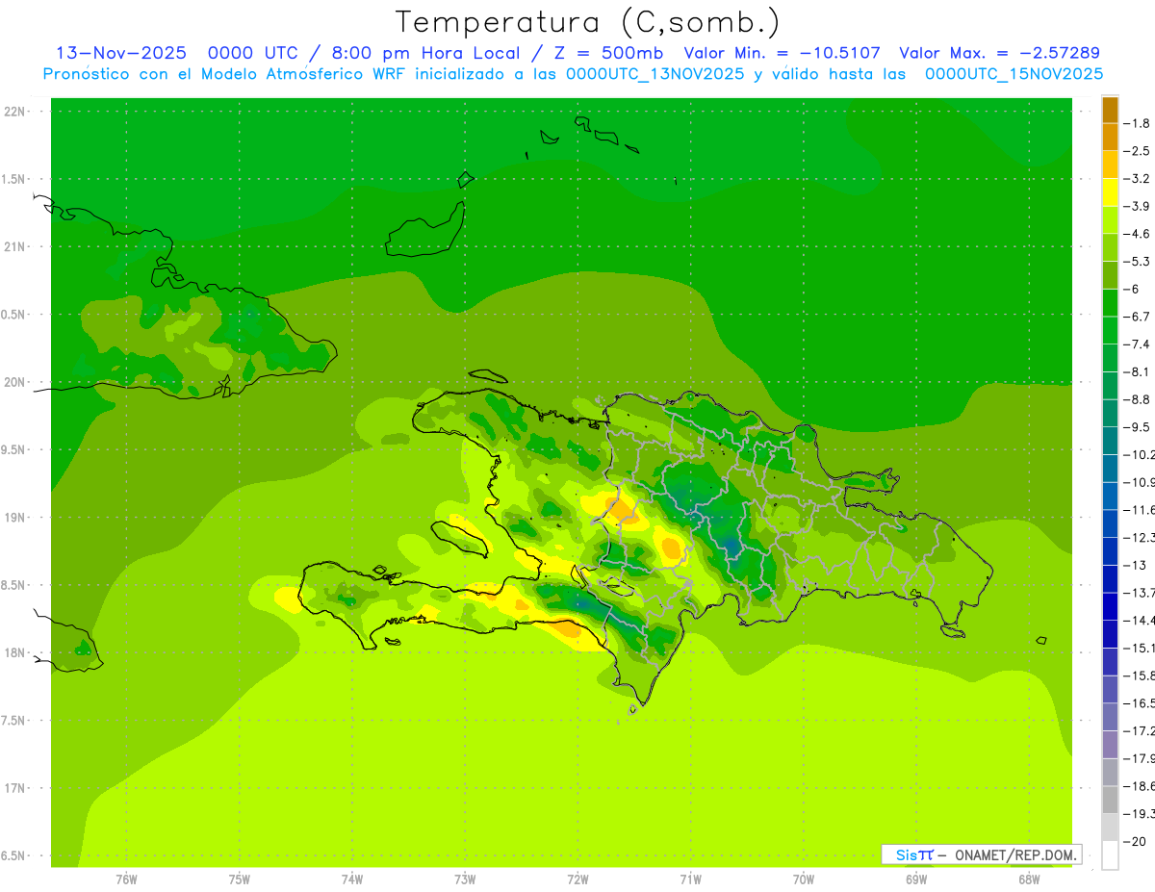Click the '68W' longitude label

tap(1028, 879)
